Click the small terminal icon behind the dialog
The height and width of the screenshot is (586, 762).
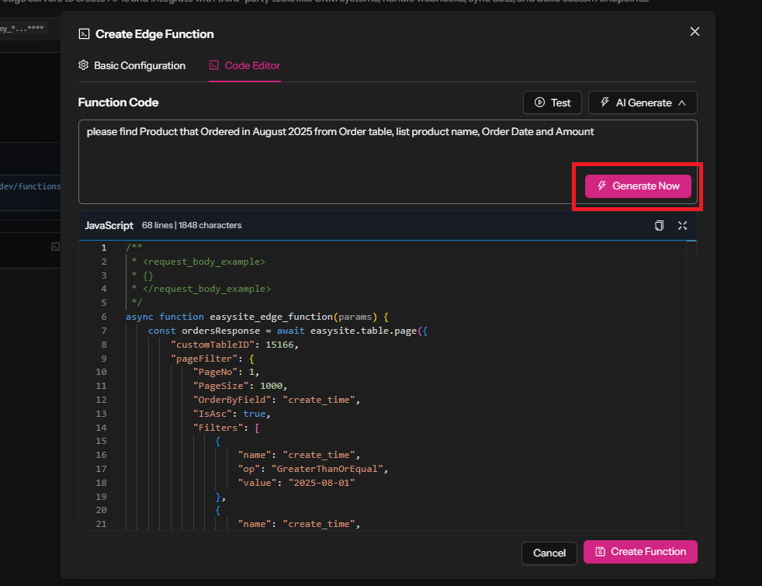(x=55, y=246)
